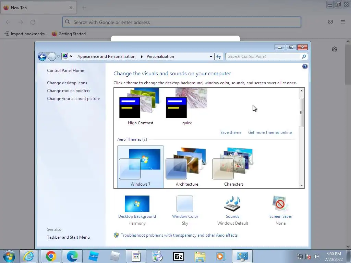Open Troubleshoot problems with transparency link
The width and height of the screenshot is (351, 263).
tap(179, 235)
